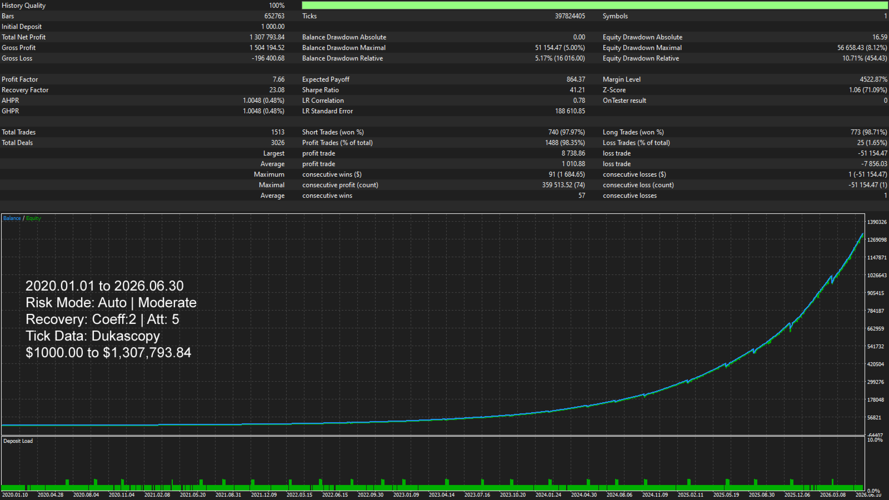This screenshot has height=500, width=889.
Task: Select the Margin Level value 4522.87%
Action: tap(873, 79)
